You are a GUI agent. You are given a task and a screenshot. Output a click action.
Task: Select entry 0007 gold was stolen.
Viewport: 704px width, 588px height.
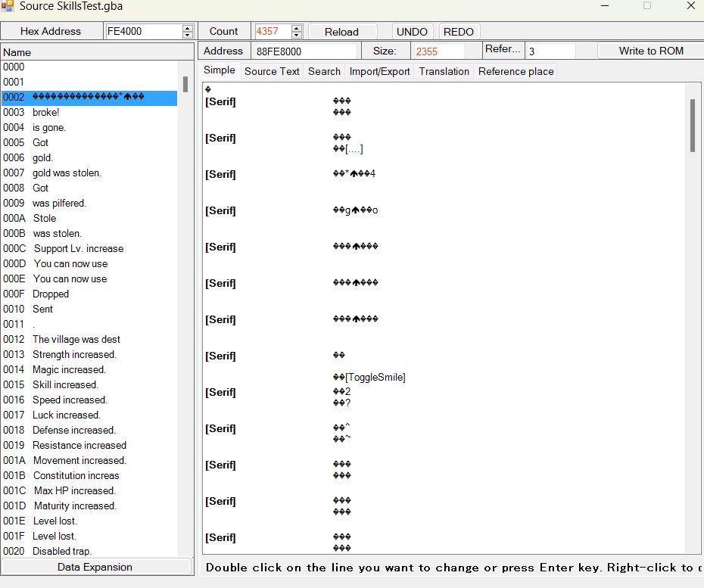89,173
